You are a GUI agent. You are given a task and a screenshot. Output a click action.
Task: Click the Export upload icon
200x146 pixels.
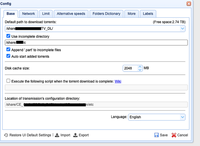[76, 135]
